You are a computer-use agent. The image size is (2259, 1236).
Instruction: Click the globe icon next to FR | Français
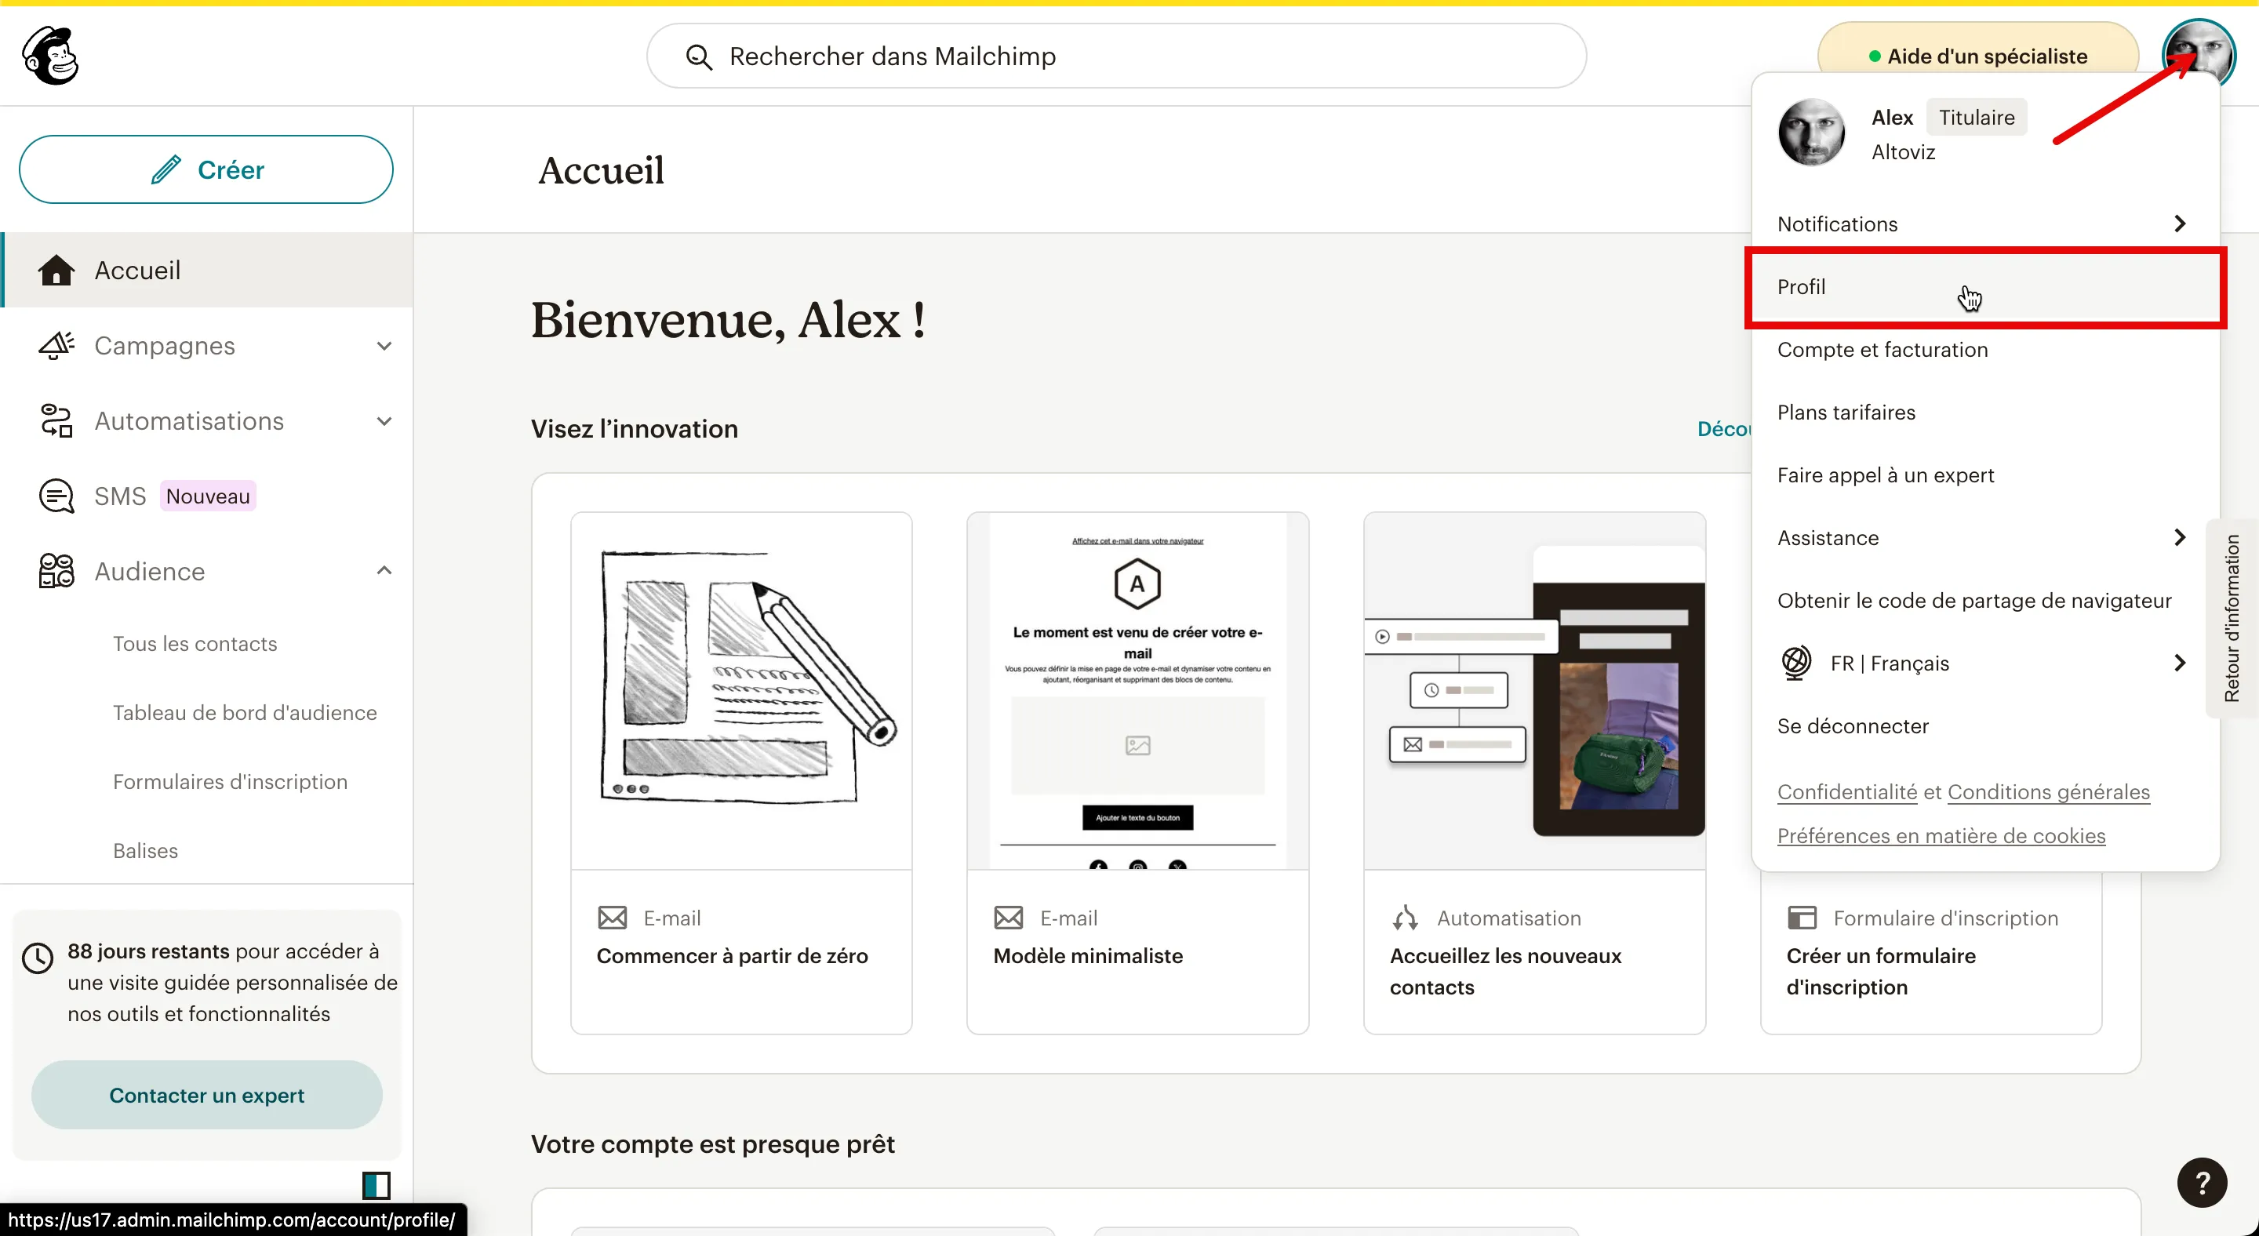[1795, 663]
